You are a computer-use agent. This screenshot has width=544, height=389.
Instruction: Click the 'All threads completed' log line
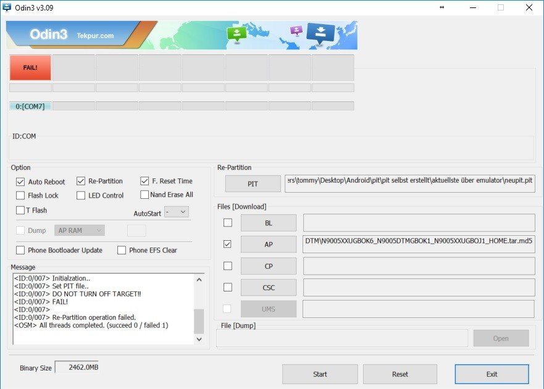(91, 325)
